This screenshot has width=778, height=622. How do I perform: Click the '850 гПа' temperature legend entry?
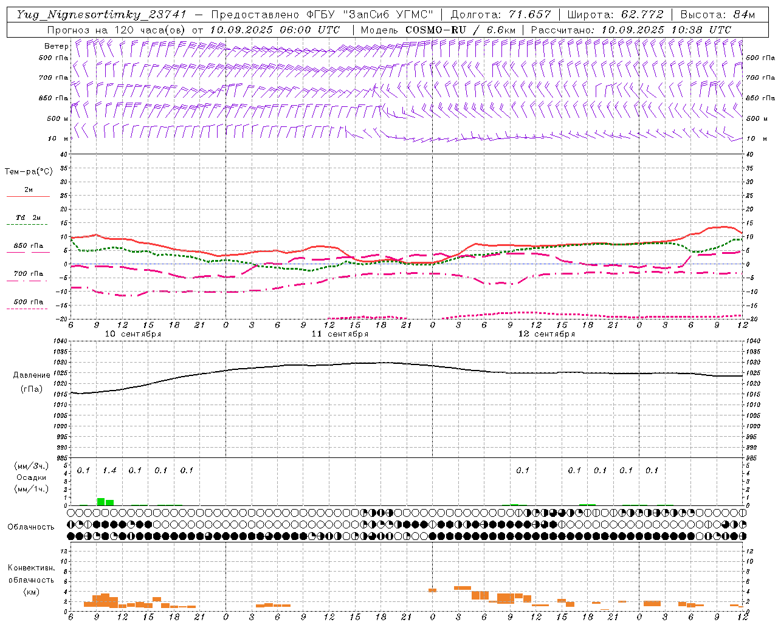(29, 246)
